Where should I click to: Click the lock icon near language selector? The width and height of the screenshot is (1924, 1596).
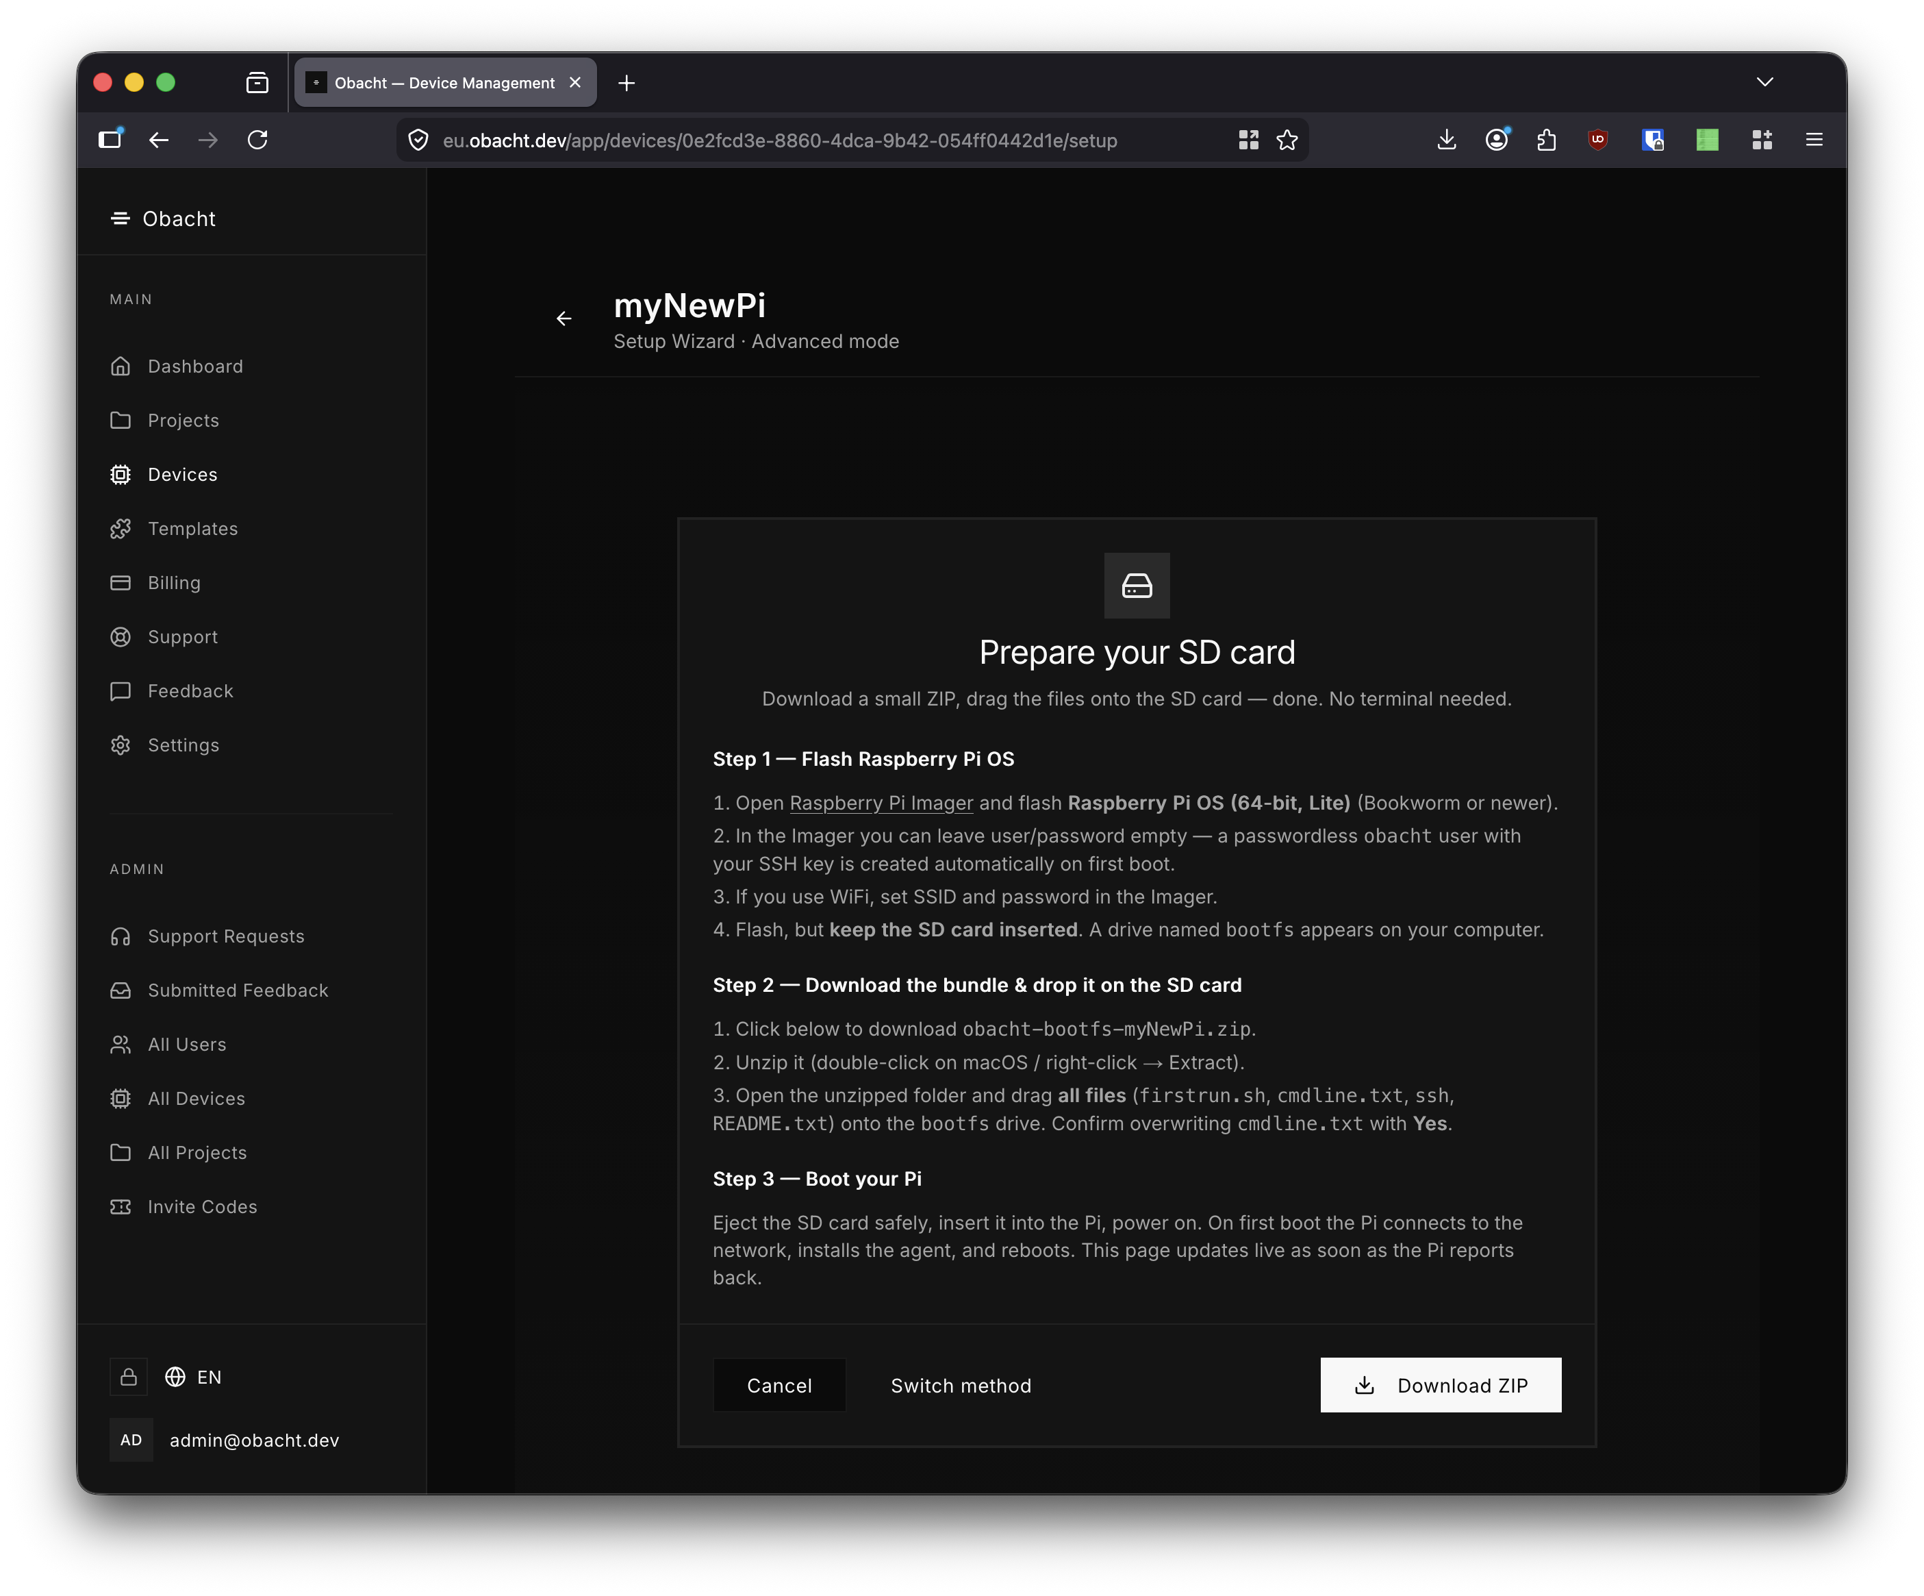pos(128,1377)
